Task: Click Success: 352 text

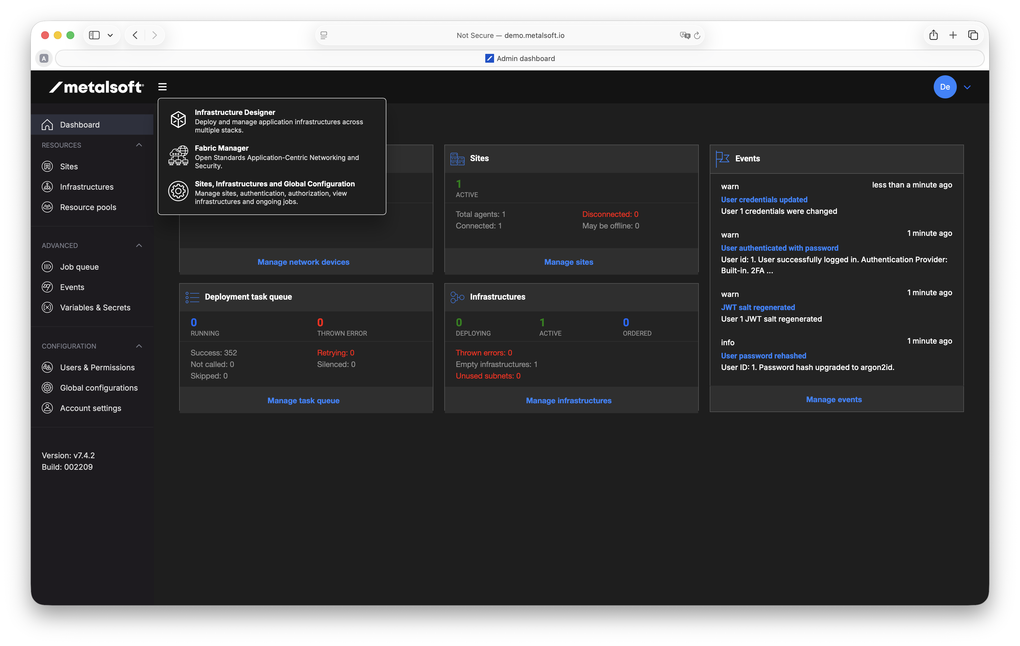Action: pos(214,353)
